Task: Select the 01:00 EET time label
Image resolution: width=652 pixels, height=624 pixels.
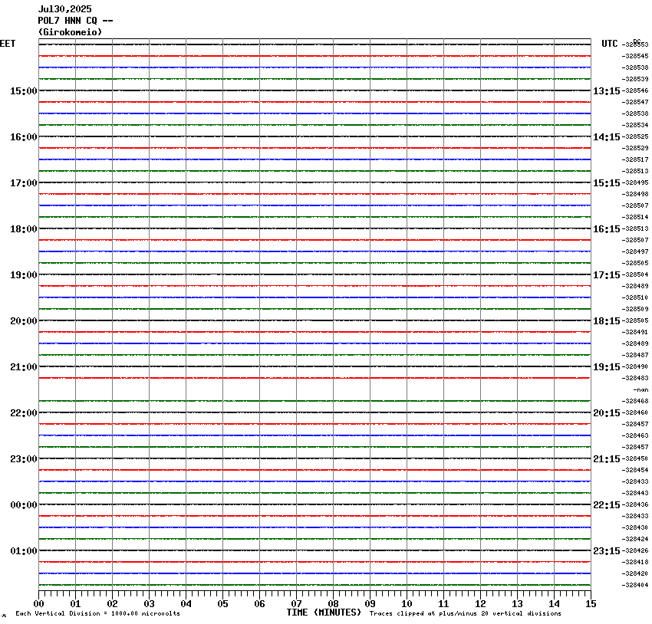Action: [24, 551]
